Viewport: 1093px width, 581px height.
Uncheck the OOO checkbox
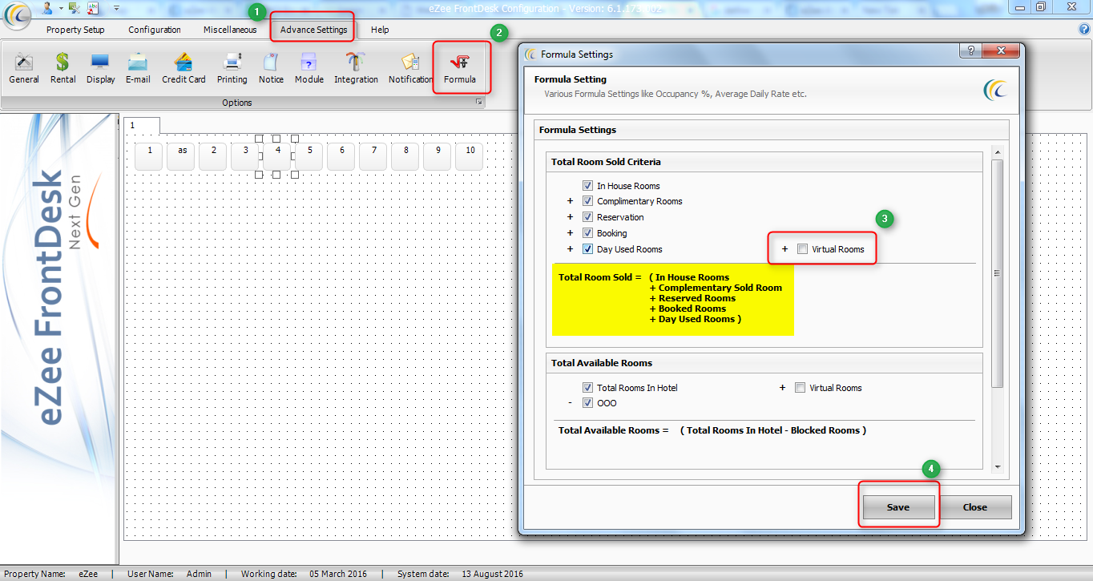click(587, 403)
